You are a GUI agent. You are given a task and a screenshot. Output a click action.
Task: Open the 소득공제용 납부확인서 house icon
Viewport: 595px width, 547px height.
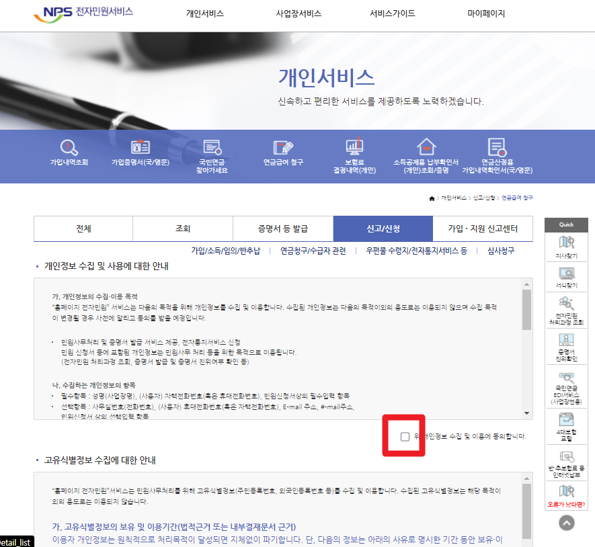pyautogui.click(x=426, y=146)
